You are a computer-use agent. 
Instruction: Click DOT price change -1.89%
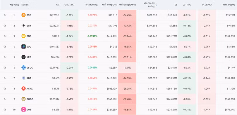coord(69,109)
